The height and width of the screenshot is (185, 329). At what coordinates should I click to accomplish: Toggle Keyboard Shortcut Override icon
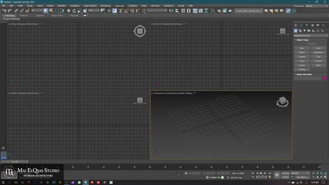[115, 11]
